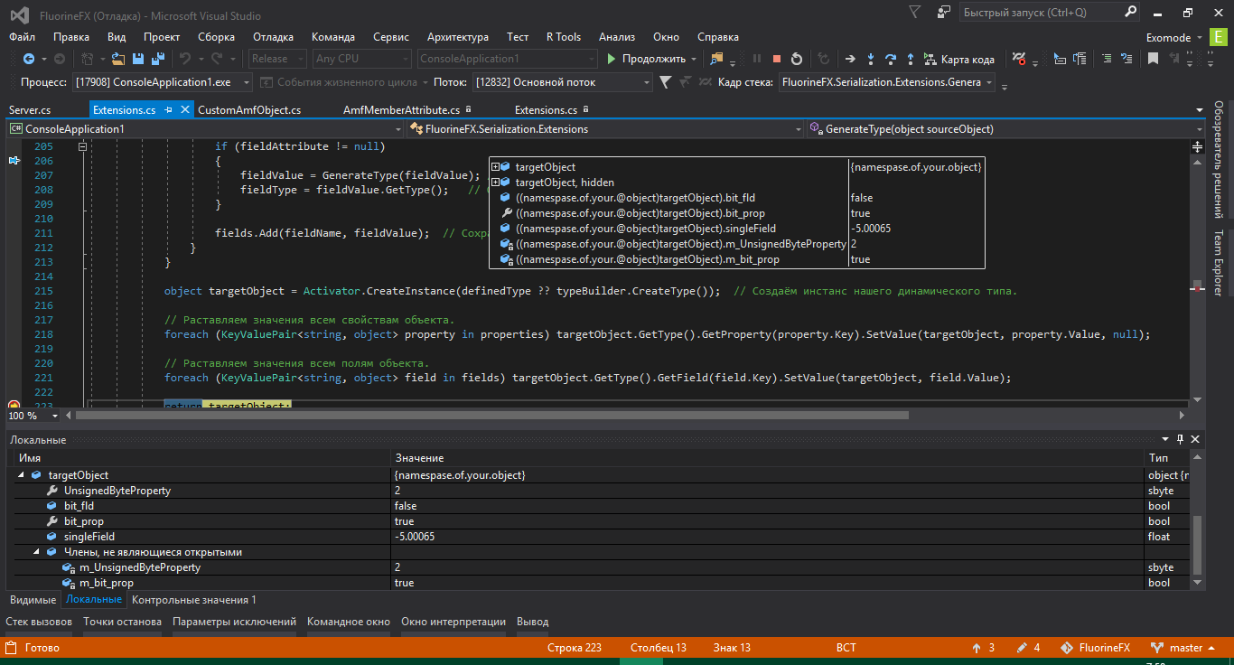
Task: Open the R Tools menu
Action: (564, 37)
